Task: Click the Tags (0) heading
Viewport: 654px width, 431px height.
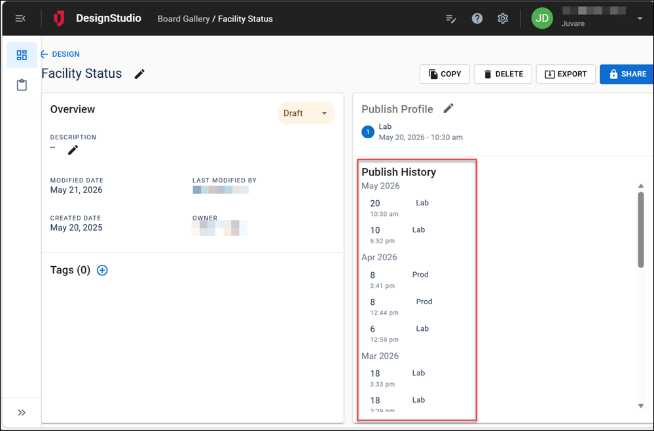Action: [70, 270]
